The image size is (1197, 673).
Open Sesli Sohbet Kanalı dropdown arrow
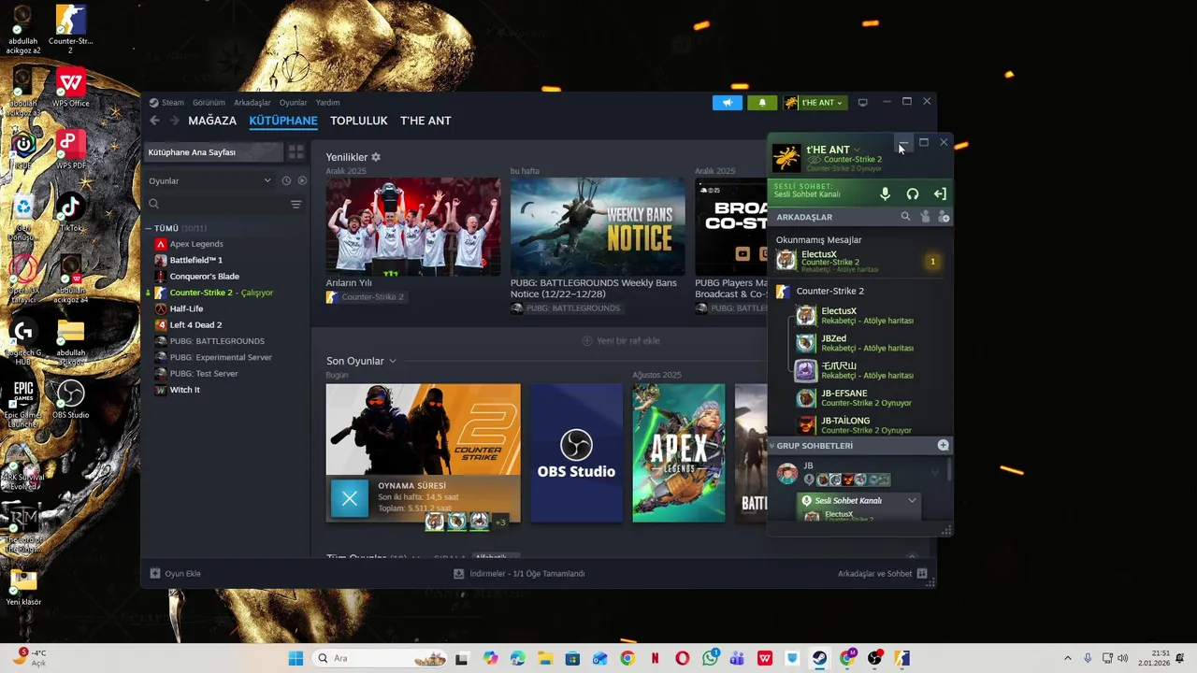click(912, 501)
